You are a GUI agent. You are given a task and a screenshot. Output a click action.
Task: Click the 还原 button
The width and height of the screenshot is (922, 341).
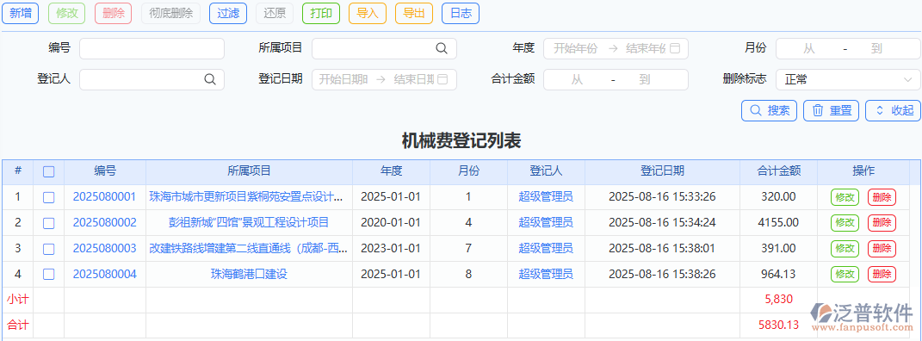point(275,13)
